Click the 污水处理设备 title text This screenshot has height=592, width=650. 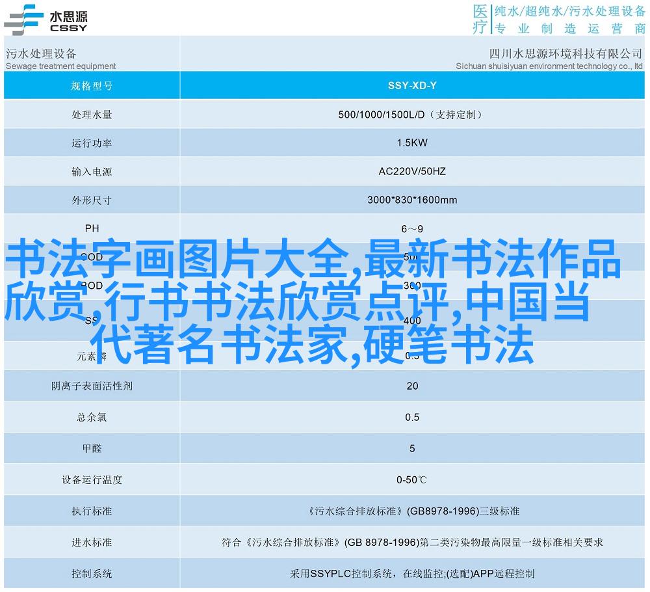coord(41,53)
